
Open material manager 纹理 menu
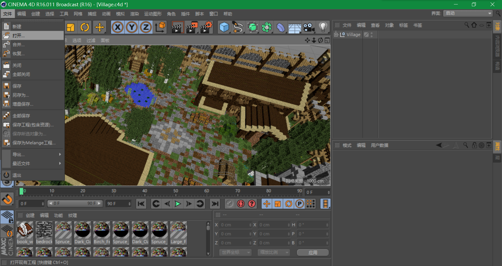(72, 215)
